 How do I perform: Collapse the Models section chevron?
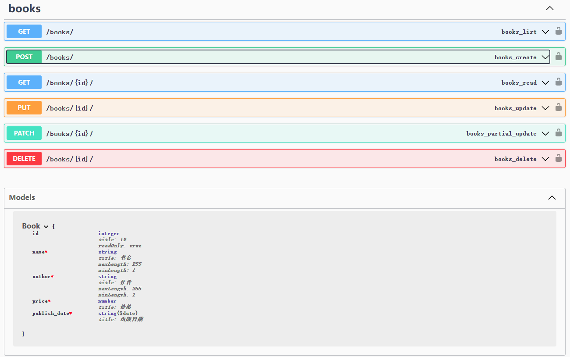[552, 198]
